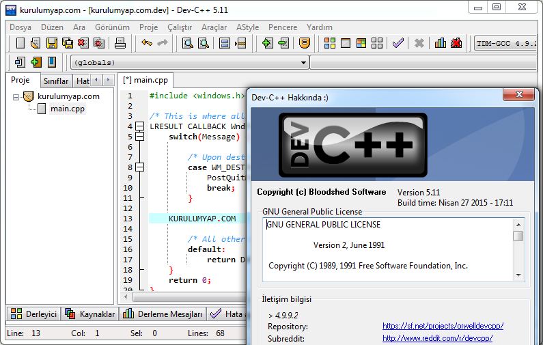
Task: Open the (globals) scope dropdown
Action: 303,63
